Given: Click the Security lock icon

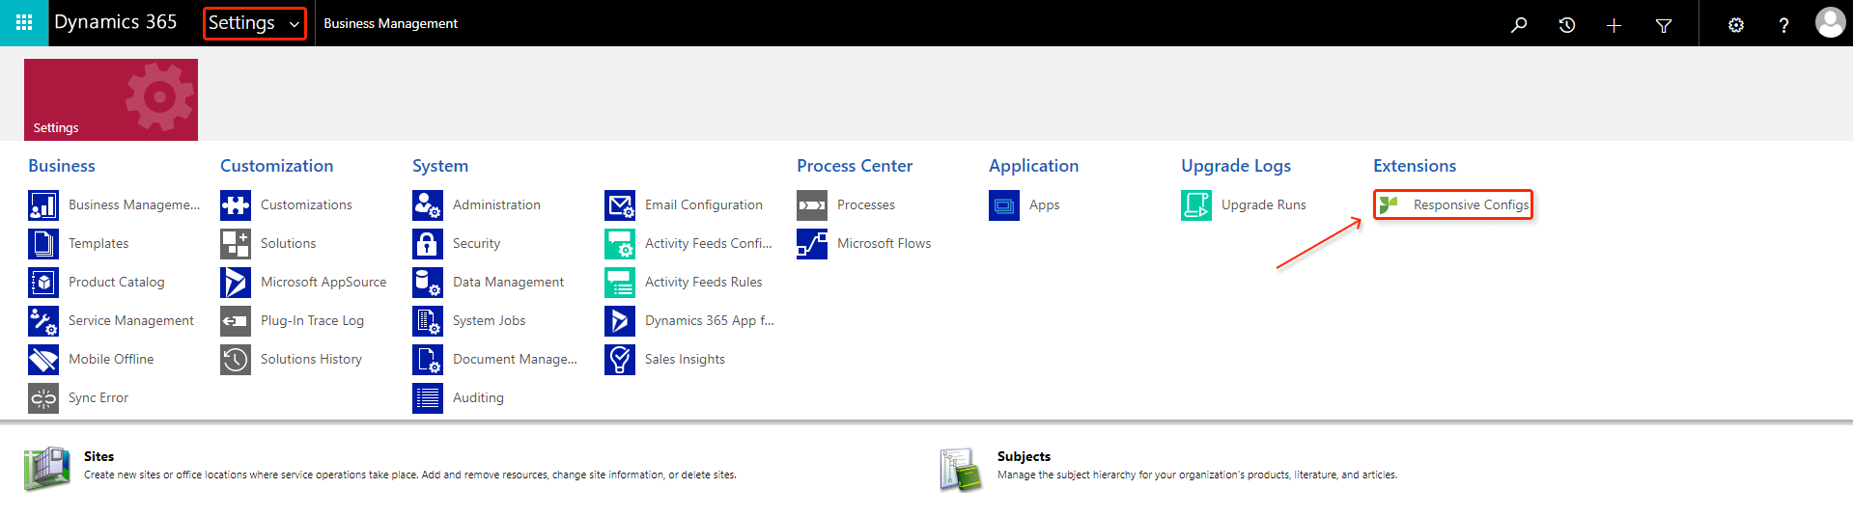Looking at the screenshot, I should (428, 243).
